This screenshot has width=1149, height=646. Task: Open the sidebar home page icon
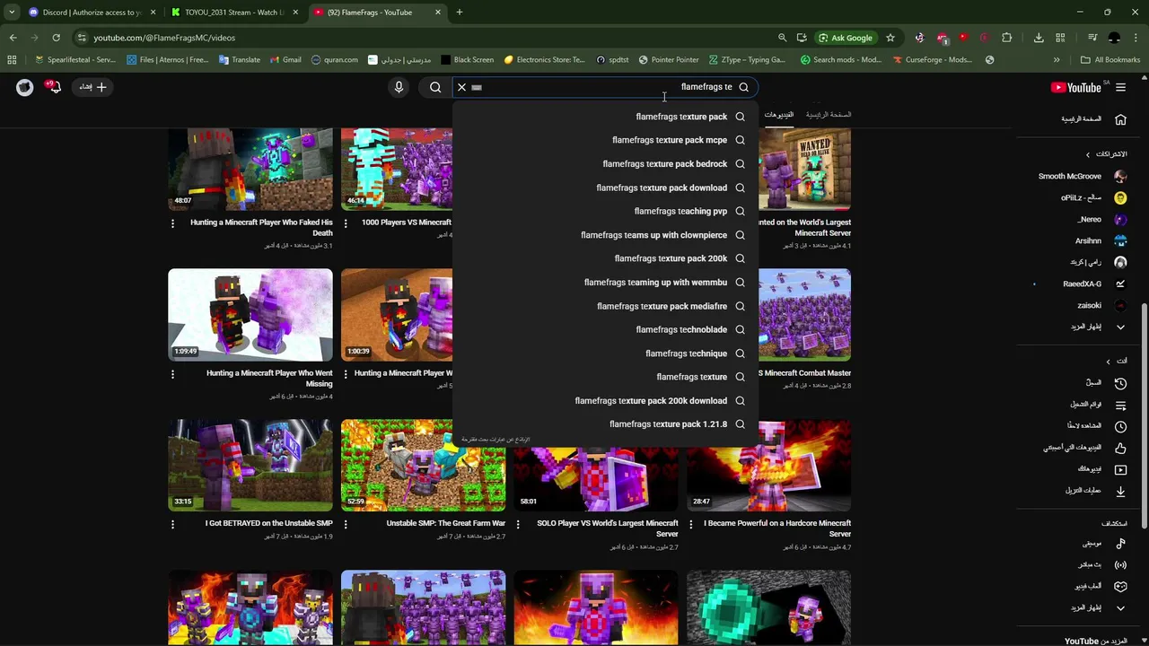pyautogui.click(x=1120, y=119)
